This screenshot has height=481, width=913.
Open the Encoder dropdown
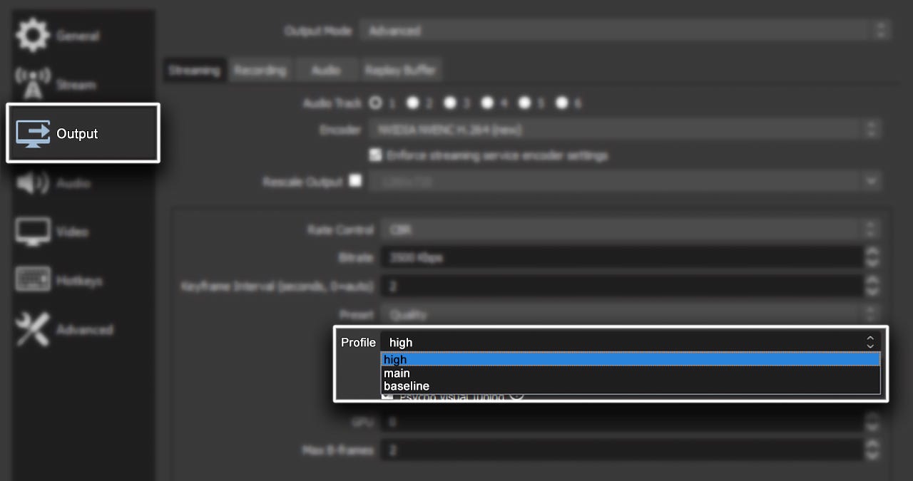pyautogui.click(x=625, y=130)
